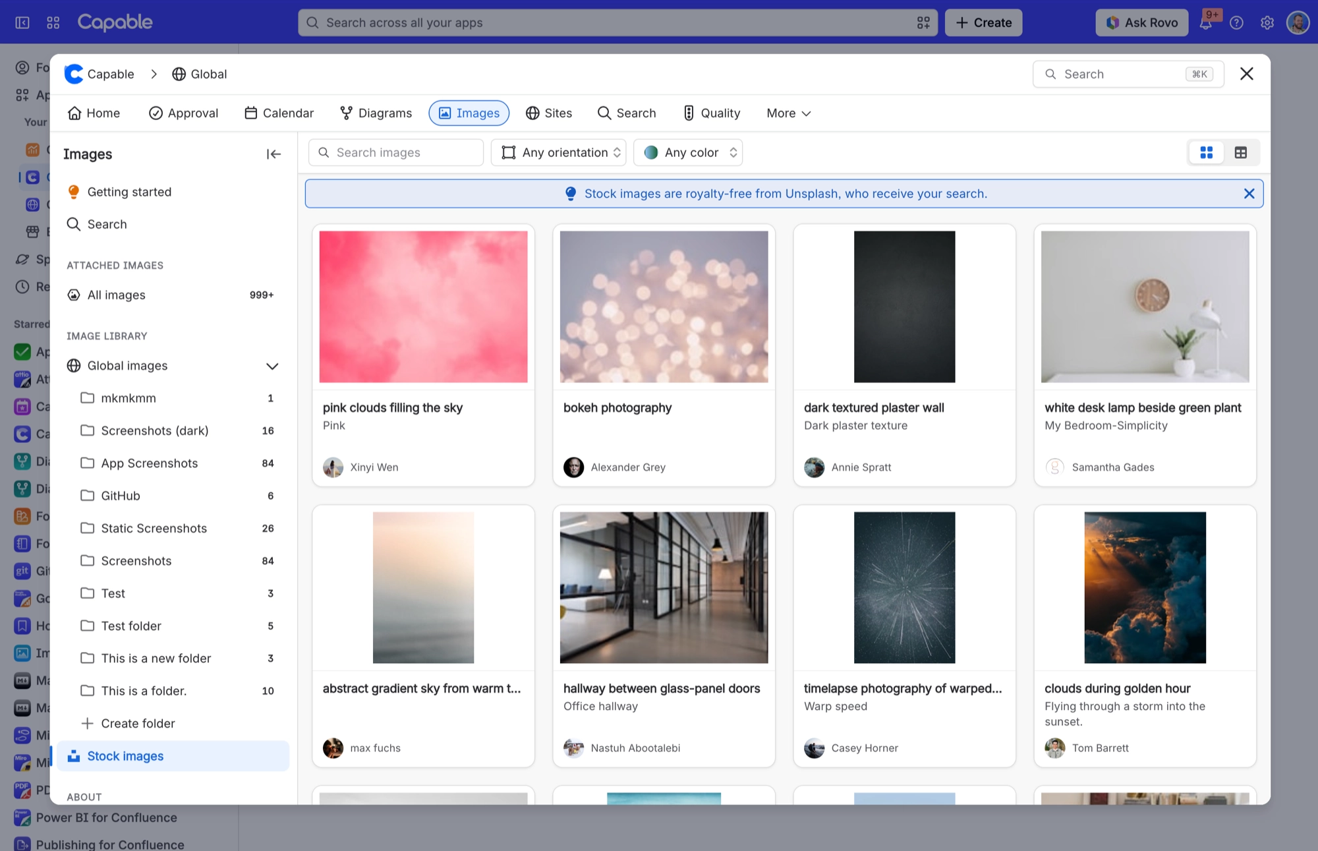
Task: Open the Quality tab
Action: click(712, 113)
